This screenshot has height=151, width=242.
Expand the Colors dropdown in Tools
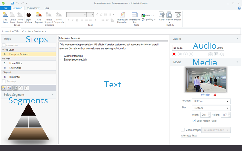coord(148,15)
